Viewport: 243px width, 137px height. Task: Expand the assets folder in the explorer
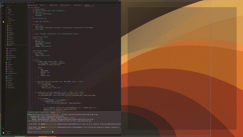click(x=9, y=13)
